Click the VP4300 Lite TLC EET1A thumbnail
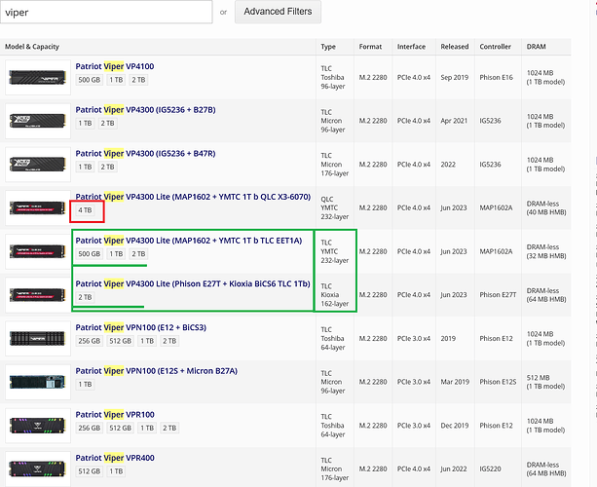 click(x=38, y=251)
